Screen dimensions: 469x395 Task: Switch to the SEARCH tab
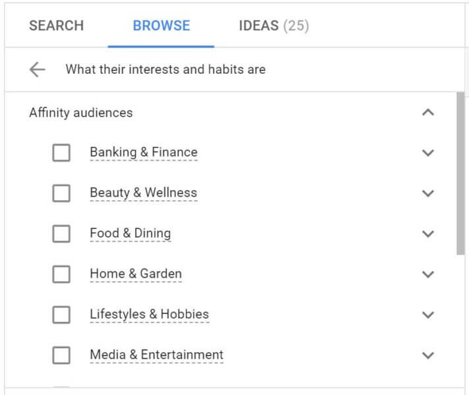[x=57, y=26]
